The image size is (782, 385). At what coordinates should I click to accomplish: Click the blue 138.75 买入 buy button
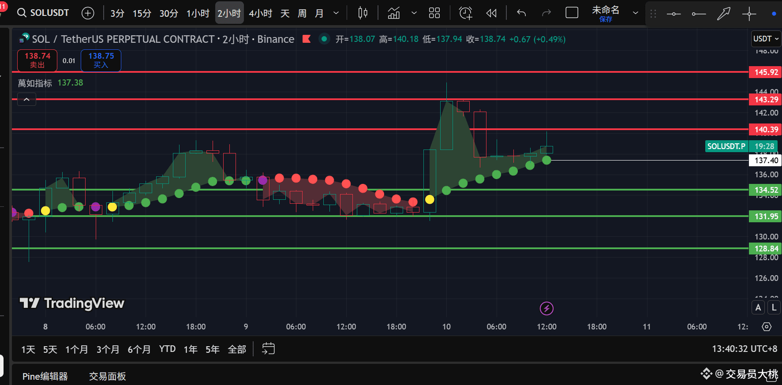(101, 60)
